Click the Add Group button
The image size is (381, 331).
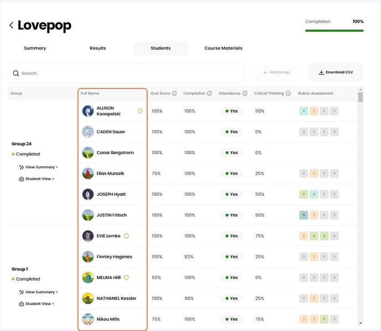tap(276, 73)
